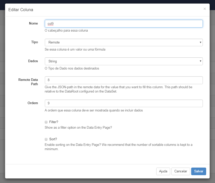Screen dimensions: 215x183
Task: Click the arrow on the Tipo select
Action: tap(200, 42)
